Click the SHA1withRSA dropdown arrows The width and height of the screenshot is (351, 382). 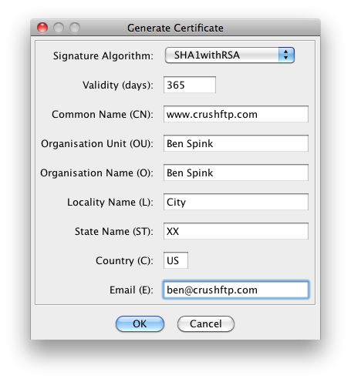[286, 55]
